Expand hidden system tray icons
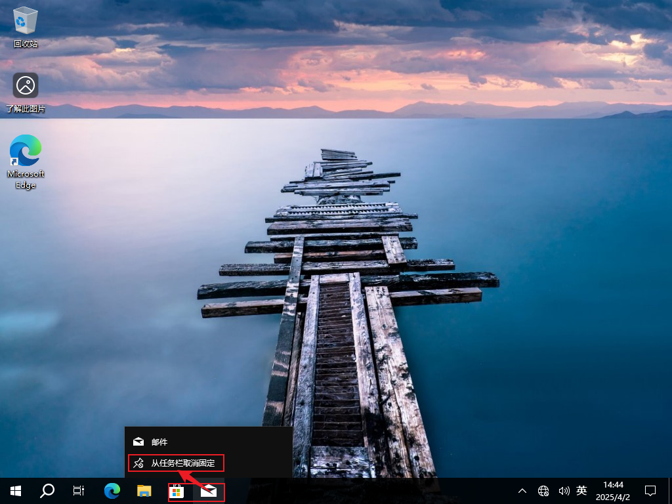This screenshot has height=504, width=672. coord(522,491)
